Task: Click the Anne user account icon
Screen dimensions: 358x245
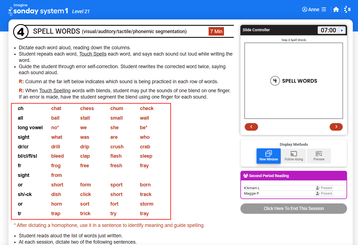Action: pos(305,10)
